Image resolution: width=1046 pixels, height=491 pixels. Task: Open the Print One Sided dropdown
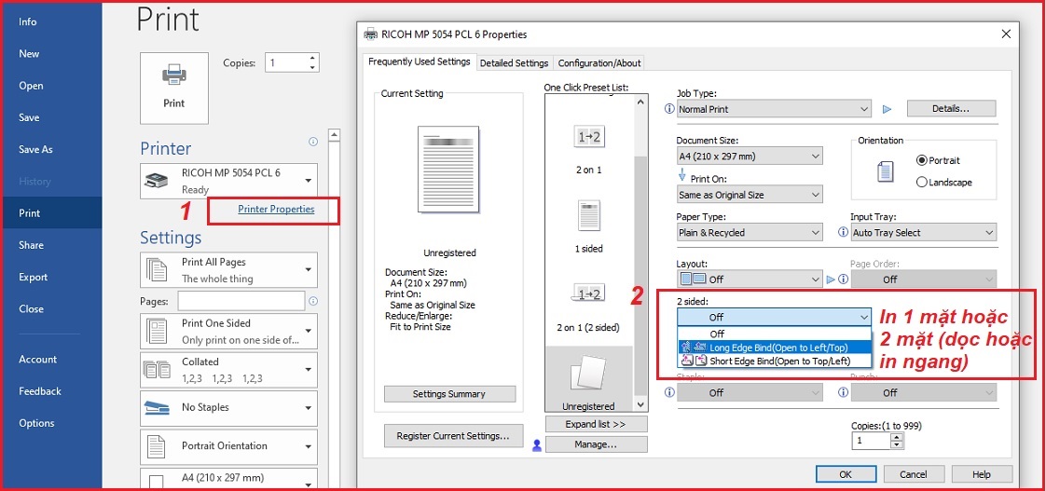pos(228,331)
